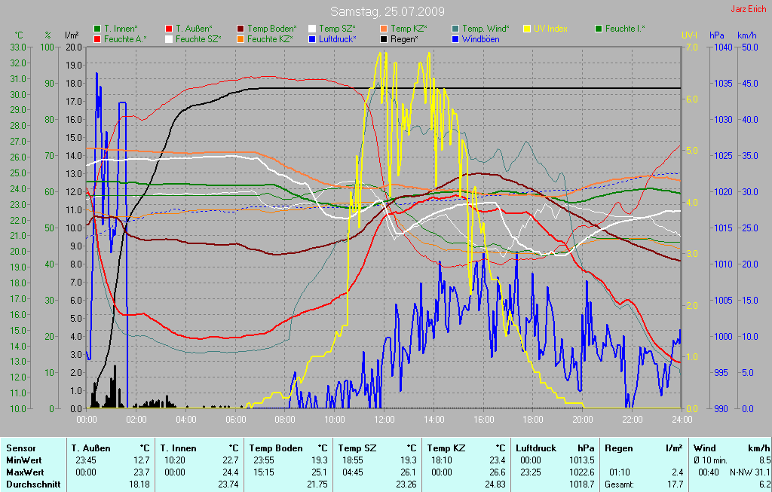
Task: Click the 'MinWert' table row header
Action: point(23,460)
